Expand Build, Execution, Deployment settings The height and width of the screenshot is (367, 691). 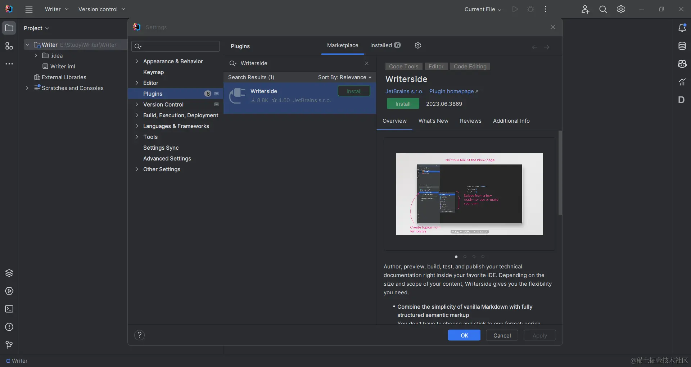tap(137, 115)
